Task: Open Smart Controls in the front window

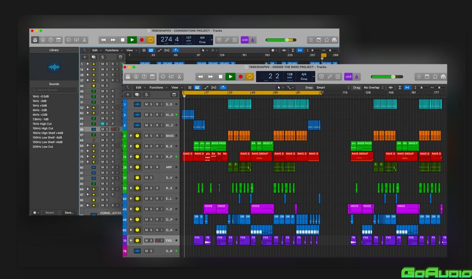Action: 163,77
